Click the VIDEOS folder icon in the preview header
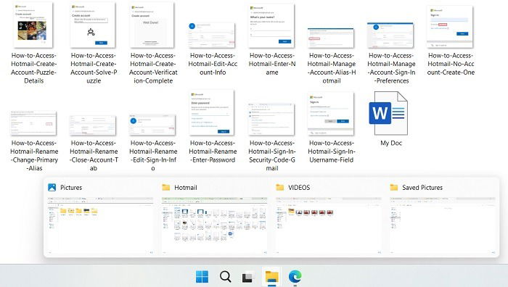This screenshot has width=508, height=287. (x=280, y=187)
